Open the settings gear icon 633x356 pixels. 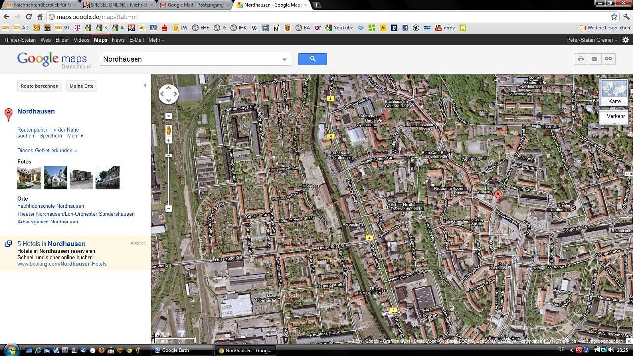(625, 40)
